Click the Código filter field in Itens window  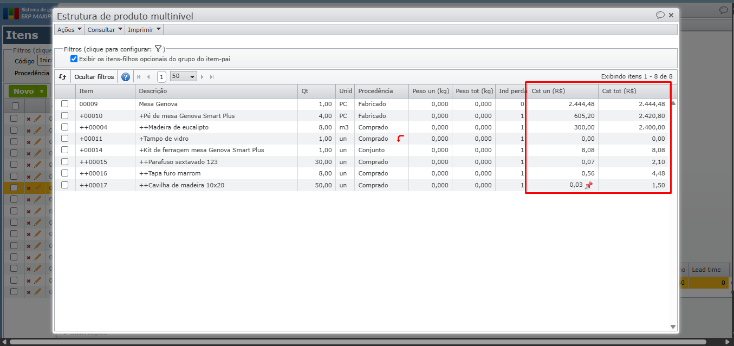pos(45,61)
